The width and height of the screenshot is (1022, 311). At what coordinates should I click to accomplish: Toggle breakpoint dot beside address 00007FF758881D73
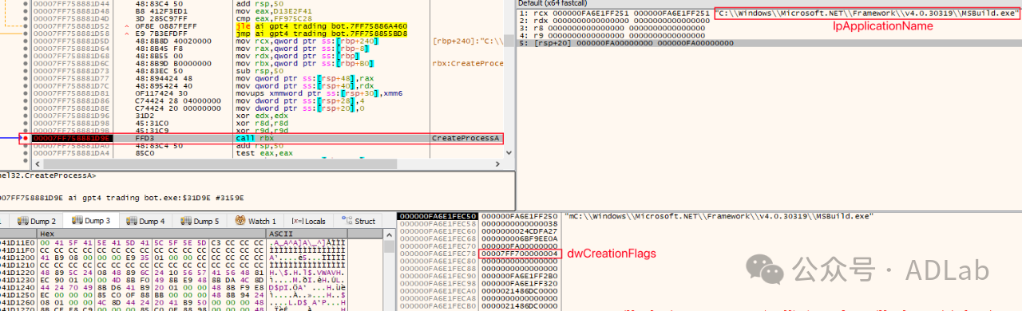[26, 71]
